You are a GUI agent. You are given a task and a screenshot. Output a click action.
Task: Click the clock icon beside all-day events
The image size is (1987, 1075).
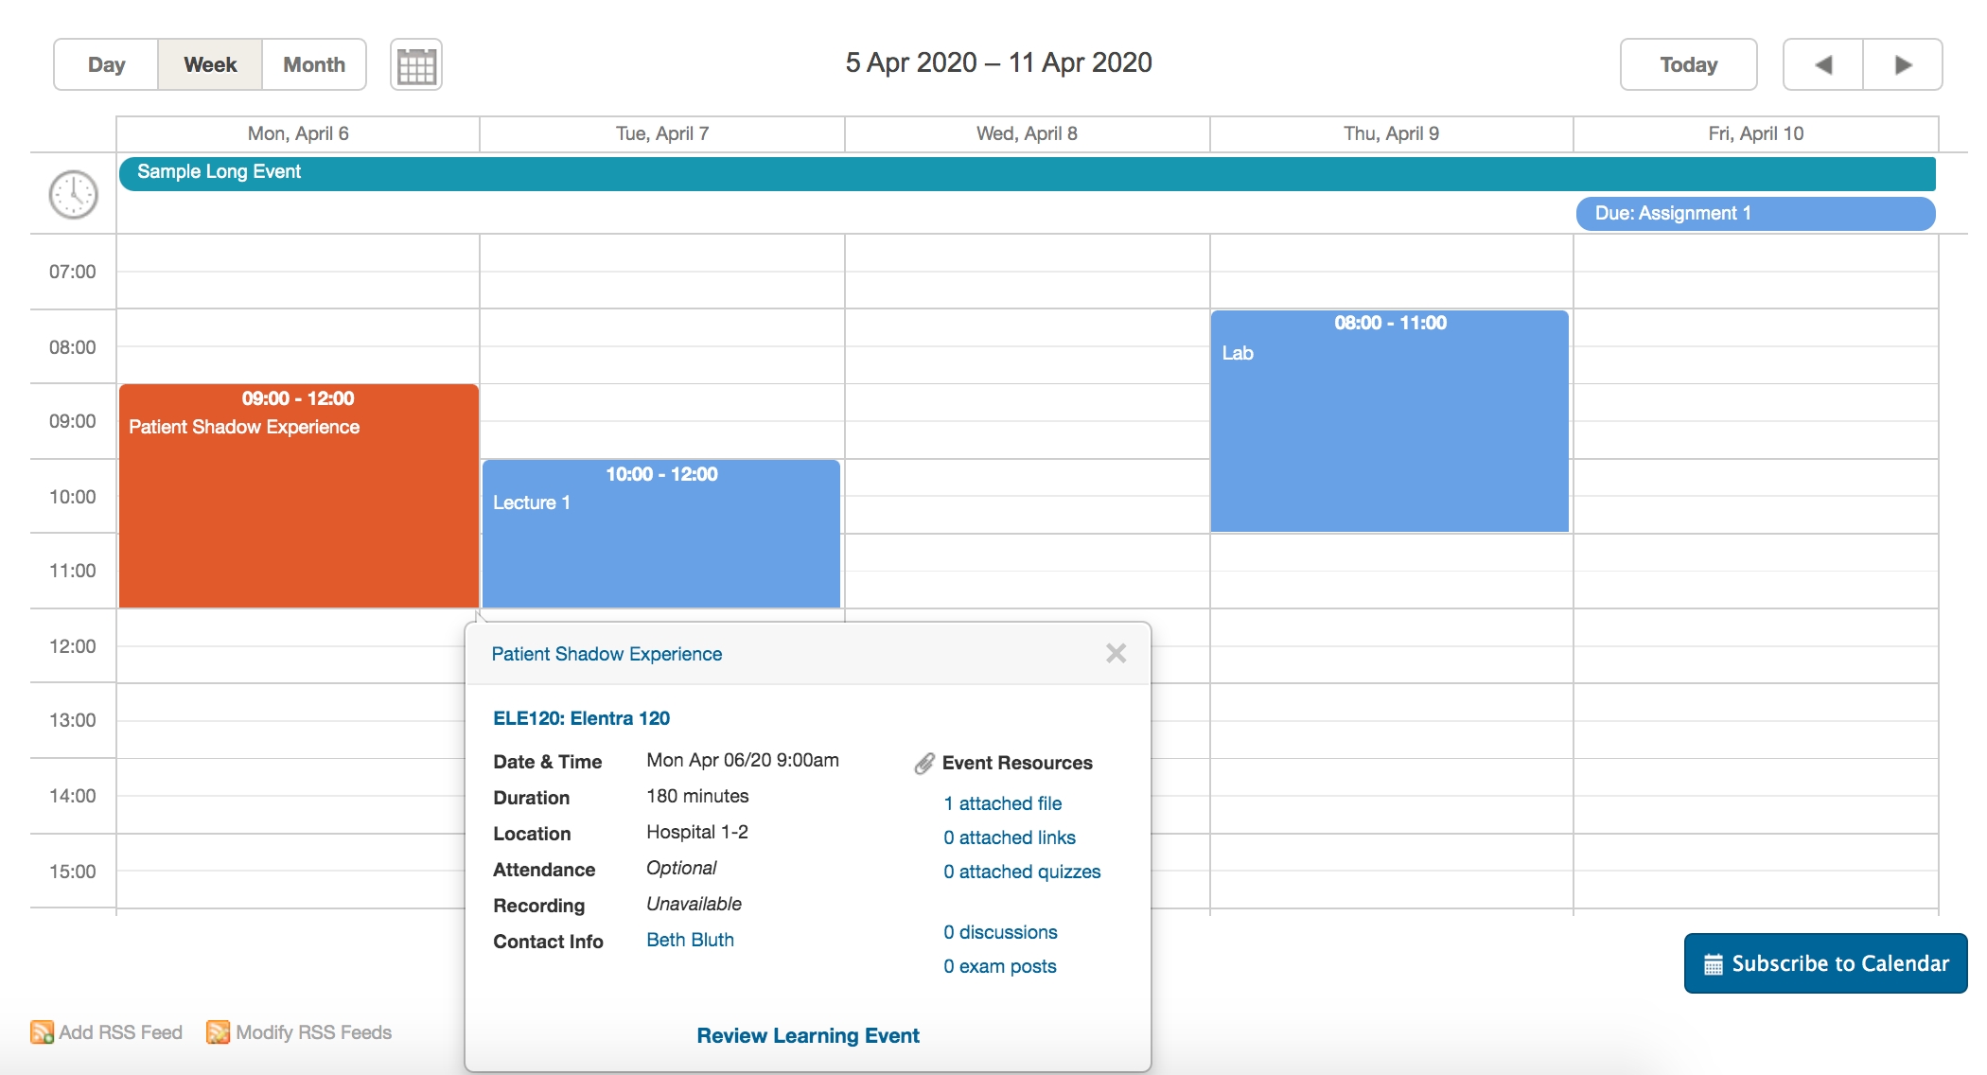(73, 195)
